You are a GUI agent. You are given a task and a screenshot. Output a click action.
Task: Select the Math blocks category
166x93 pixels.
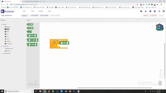(7, 32)
